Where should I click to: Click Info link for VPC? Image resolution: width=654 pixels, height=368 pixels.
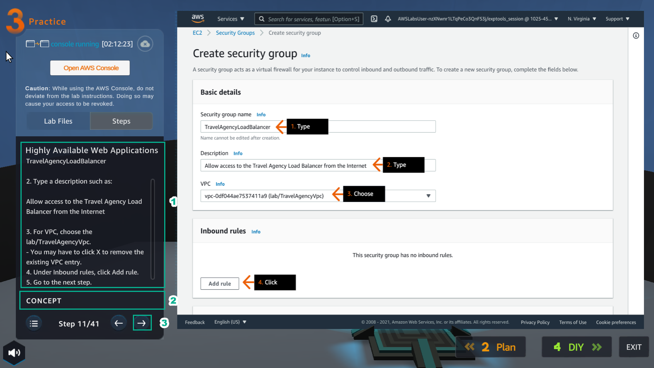(x=220, y=184)
